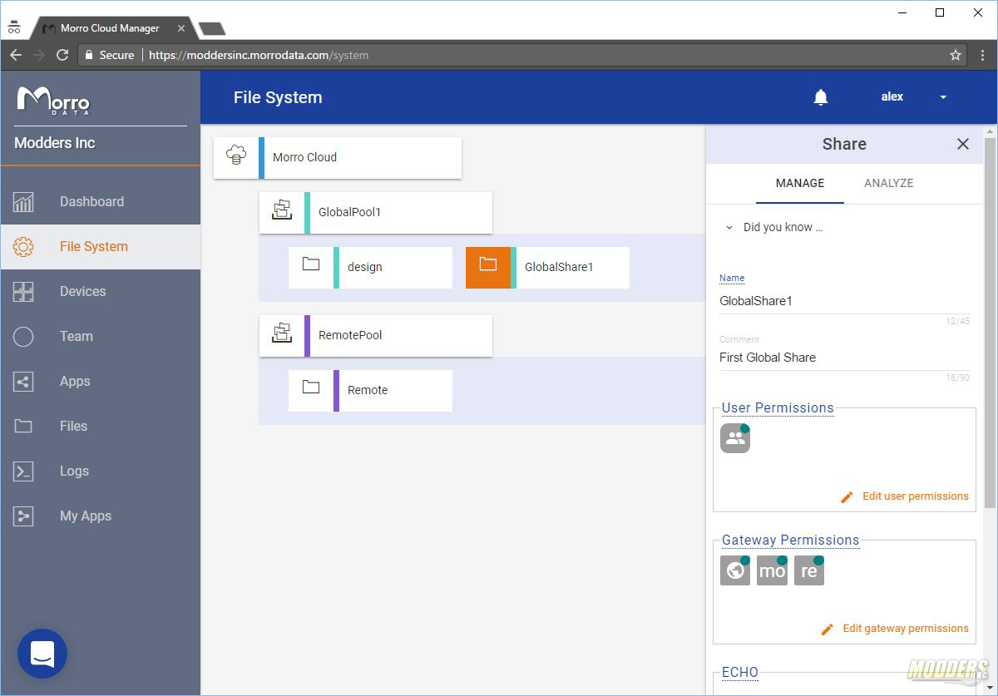Switch to the MANAGE tab
This screenshot has width=998, height=696.
click(x=800, y=183)
